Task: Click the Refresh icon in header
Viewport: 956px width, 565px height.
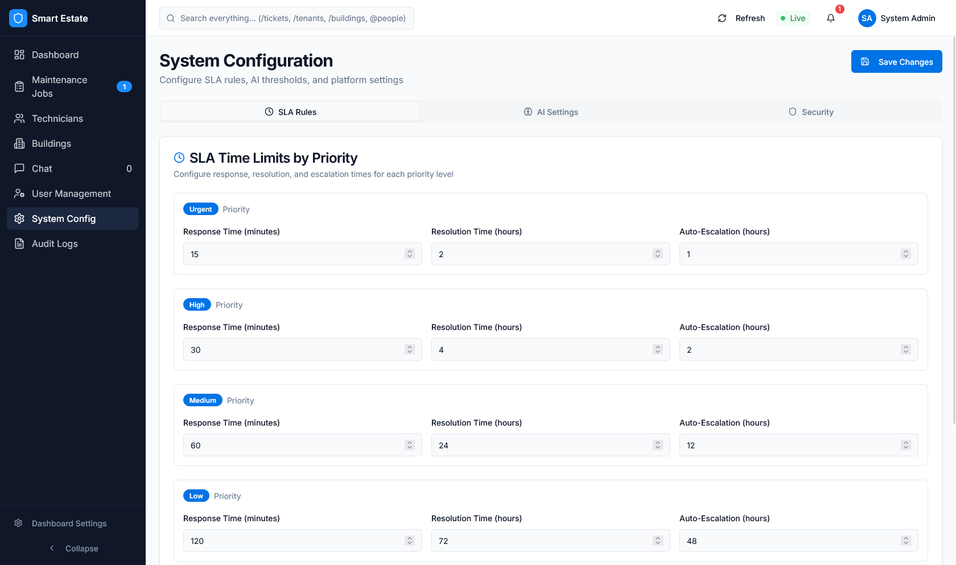Action: click(x=722, y=18)
